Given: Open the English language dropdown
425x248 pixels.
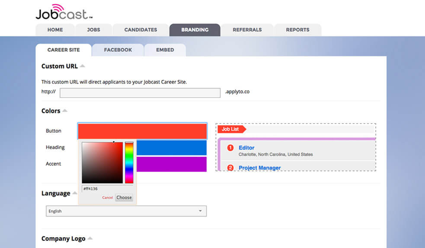Looking at the screenshot, I should click(x=126, y=211).
